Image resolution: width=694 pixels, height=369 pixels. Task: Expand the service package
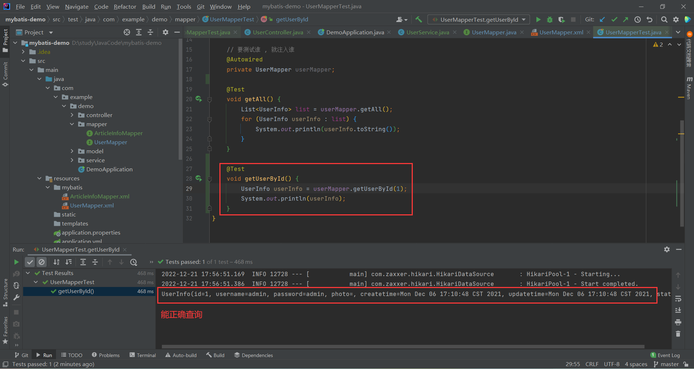[72, 160]
